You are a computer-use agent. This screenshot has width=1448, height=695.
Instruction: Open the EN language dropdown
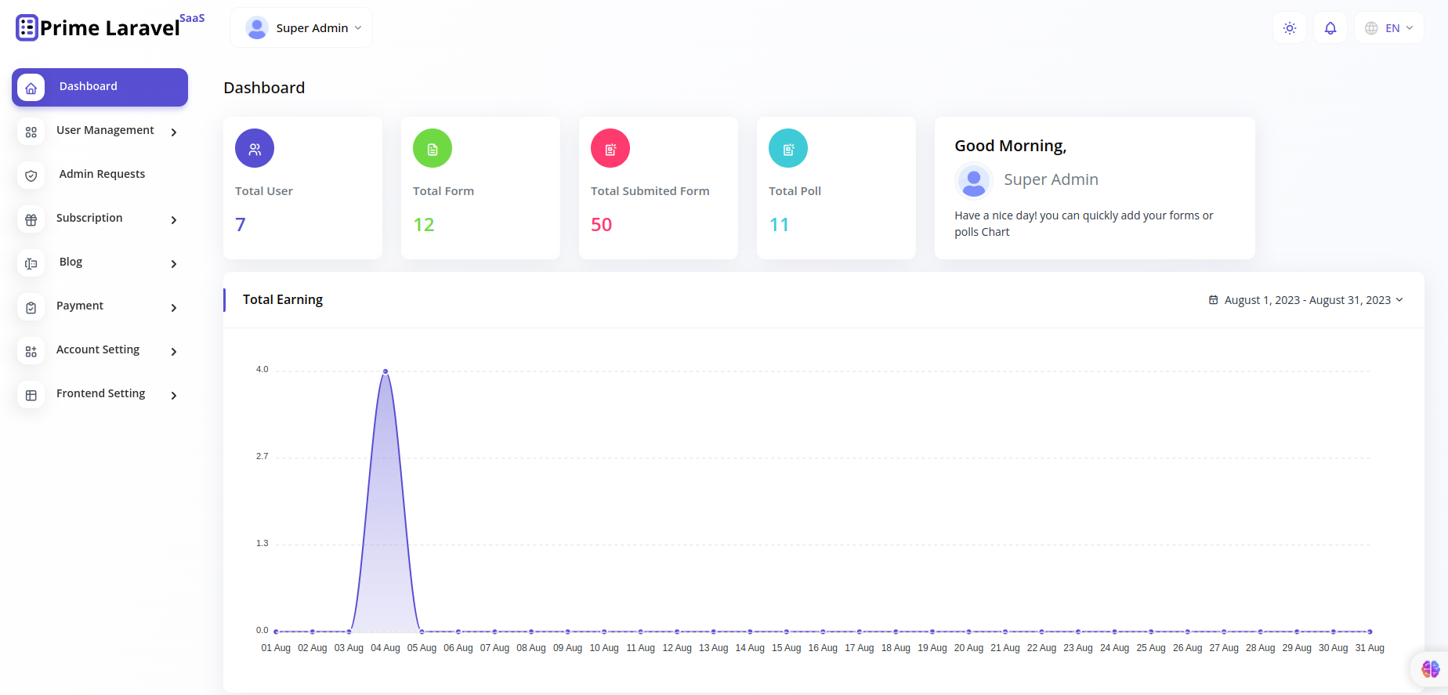pyautogui.click(x=1389, y=28)
